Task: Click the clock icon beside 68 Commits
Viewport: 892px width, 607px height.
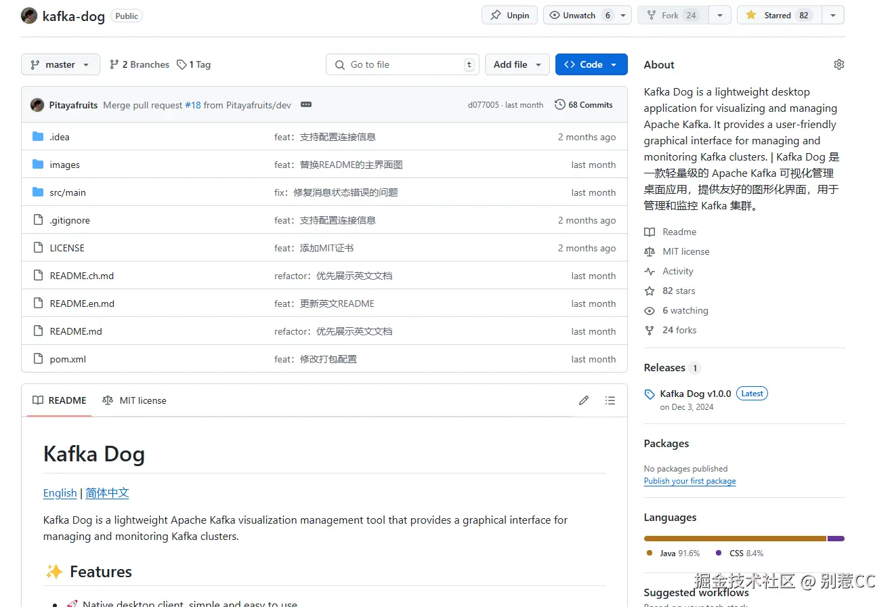Action: (560, 105)
